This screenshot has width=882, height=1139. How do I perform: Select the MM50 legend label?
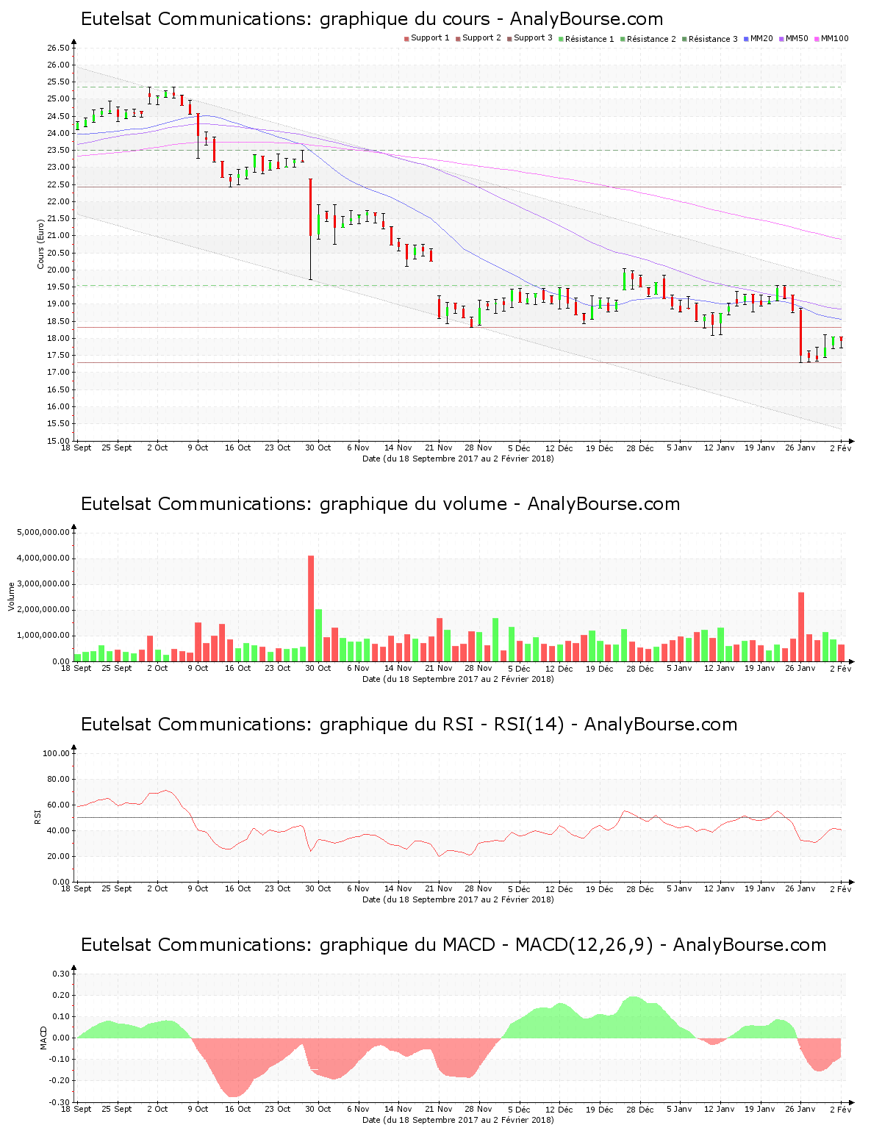(x=797, y=38)
